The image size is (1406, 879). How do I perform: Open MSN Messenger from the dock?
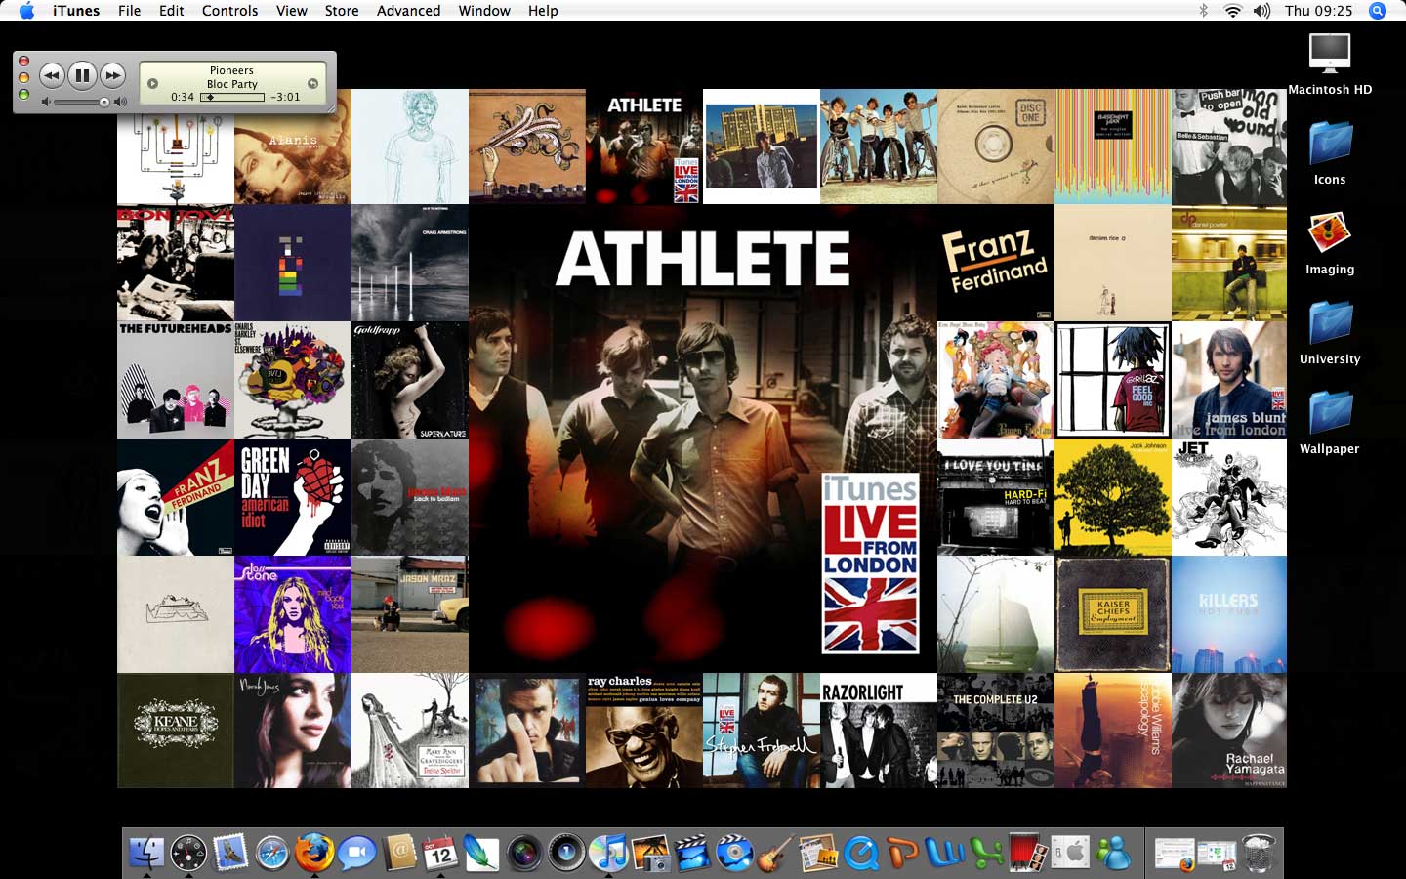(1113, 853)
